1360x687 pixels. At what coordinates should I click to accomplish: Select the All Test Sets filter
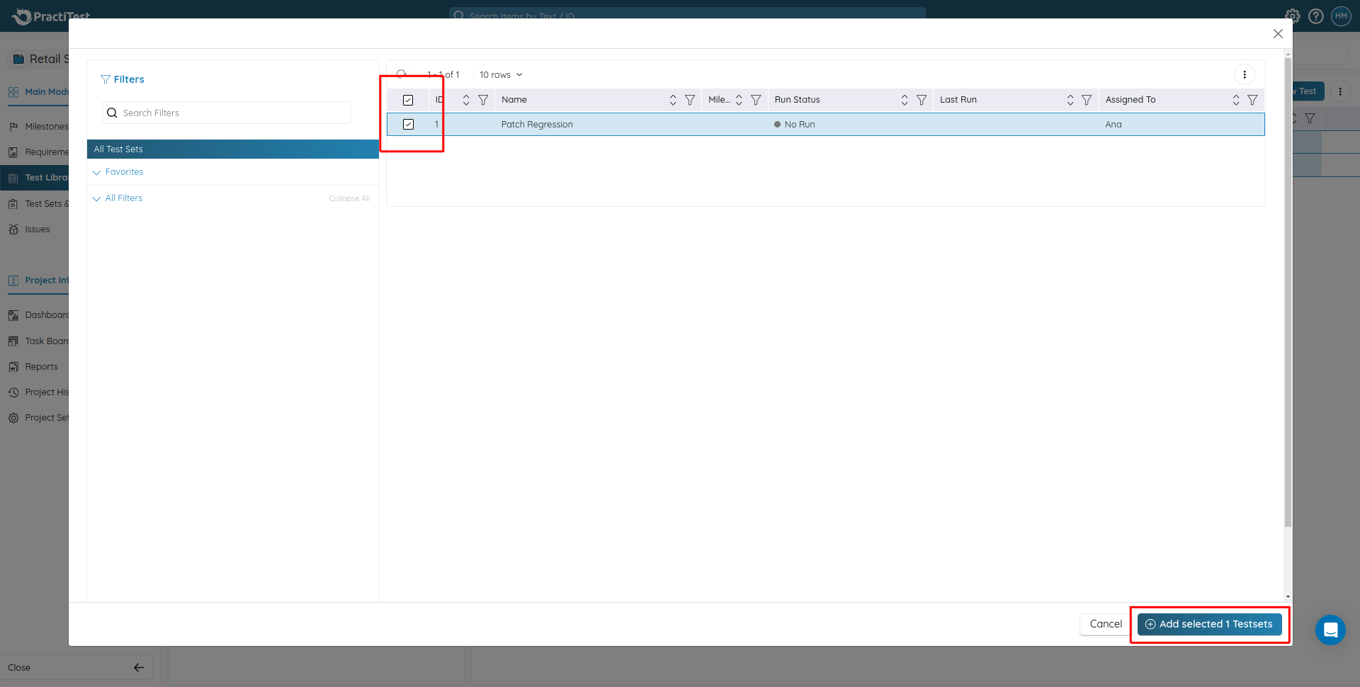click(232, 149)
